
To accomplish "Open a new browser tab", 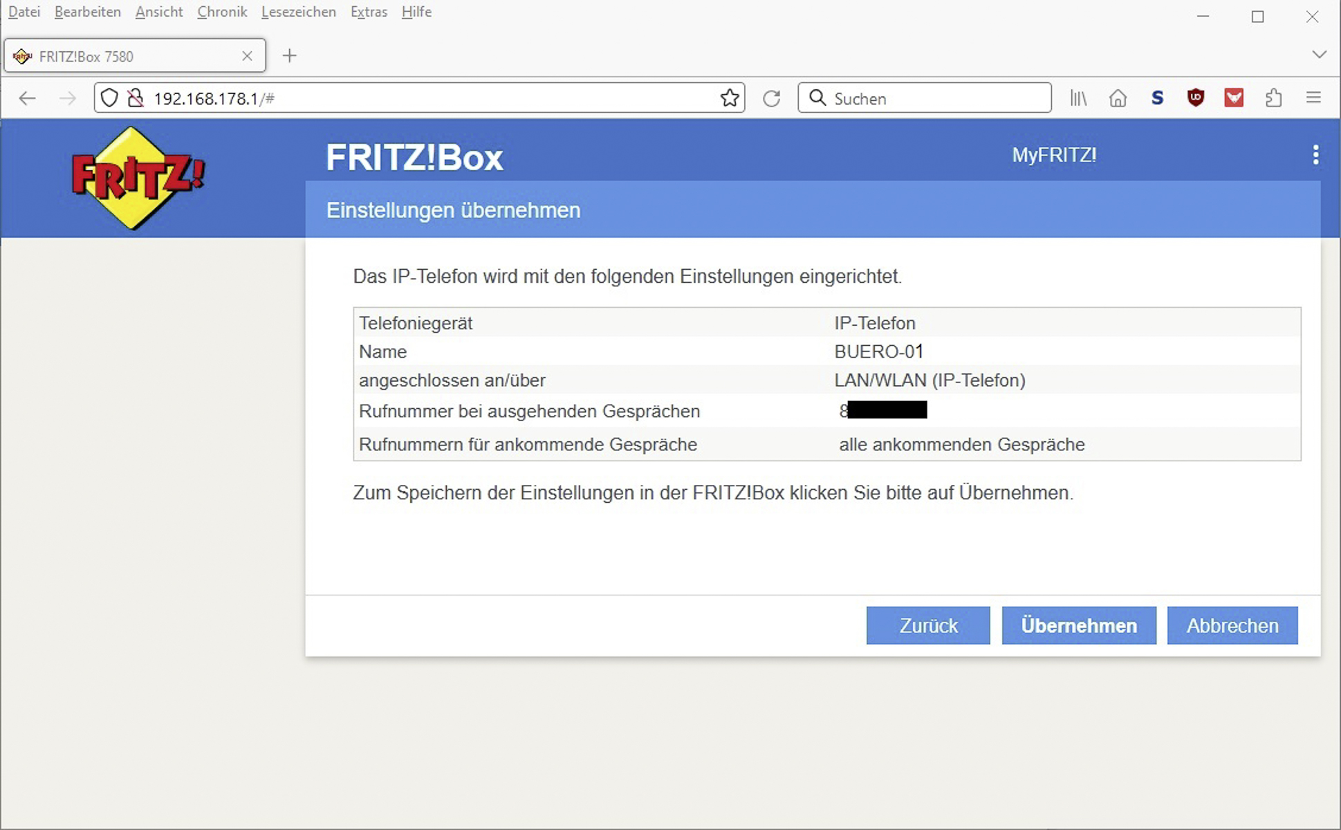I will (x=290, y=56).
